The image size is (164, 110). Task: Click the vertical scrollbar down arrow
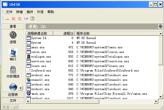pos(160,97)
